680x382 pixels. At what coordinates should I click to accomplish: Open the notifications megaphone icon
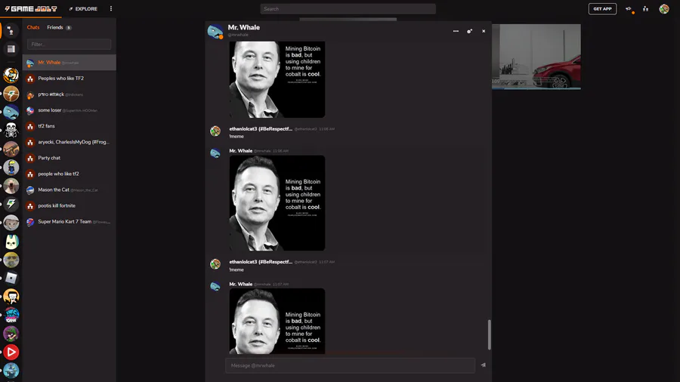(x=629, y=8)
